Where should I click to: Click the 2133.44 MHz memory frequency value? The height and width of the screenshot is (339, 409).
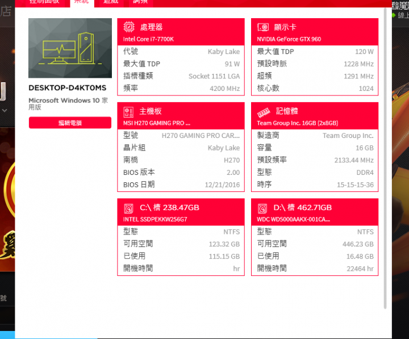pos(354,160)
